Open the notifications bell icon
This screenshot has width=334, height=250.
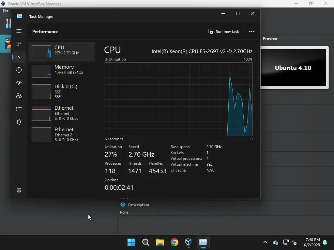pos(325,242)
